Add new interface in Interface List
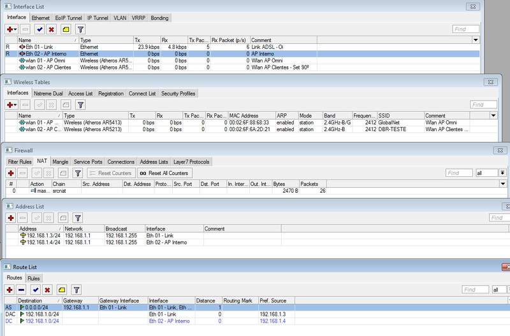 click(x=10, y=29)
